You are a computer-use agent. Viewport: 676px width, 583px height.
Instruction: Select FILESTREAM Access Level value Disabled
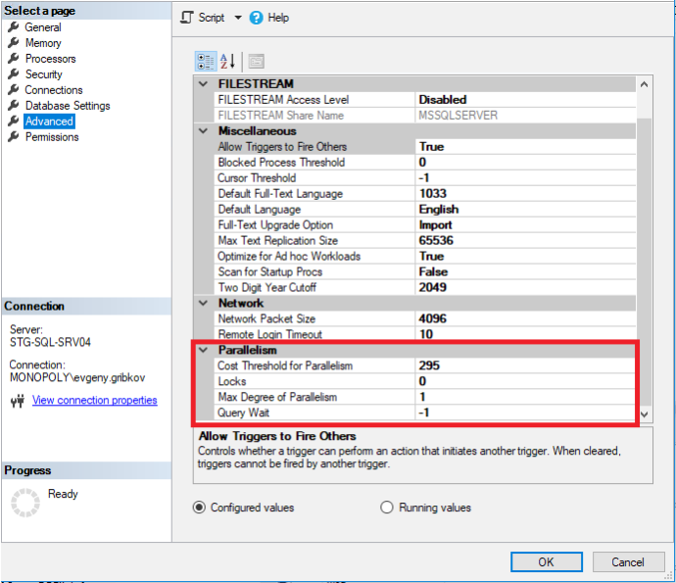[x=525, y=100]
